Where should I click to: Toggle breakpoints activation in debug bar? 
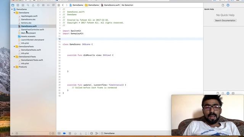pos(64,133)
